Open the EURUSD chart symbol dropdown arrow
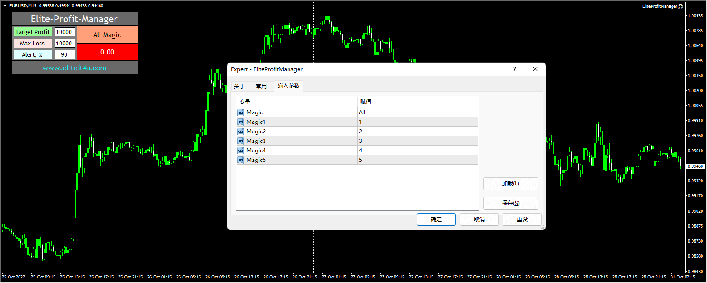This screenshot has width=707, height=283. tap(5, 6)
